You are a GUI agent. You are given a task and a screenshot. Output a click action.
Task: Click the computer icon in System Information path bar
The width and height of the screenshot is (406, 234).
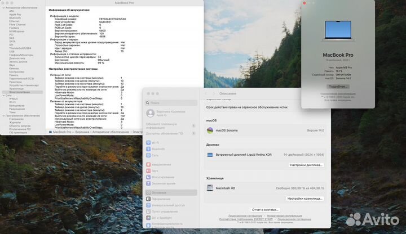pyautogui.click(x=50, y=132)
